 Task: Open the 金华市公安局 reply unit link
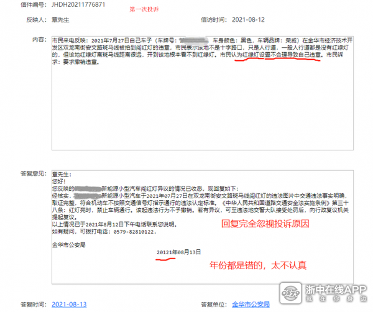[251, 305]
